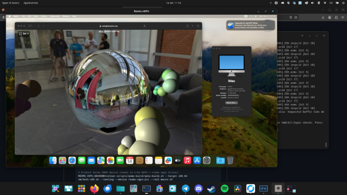This screenshot has width=347, height=195.
Task: Show Safari tab overview icon
Action: (198, 26)
